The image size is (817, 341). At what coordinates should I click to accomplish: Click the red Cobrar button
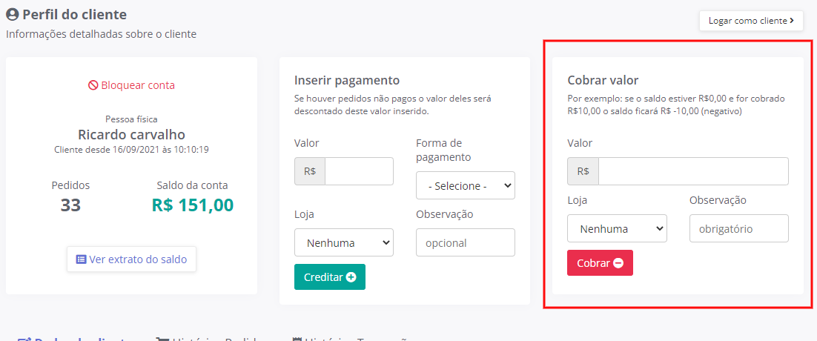[x=600, y=263]
